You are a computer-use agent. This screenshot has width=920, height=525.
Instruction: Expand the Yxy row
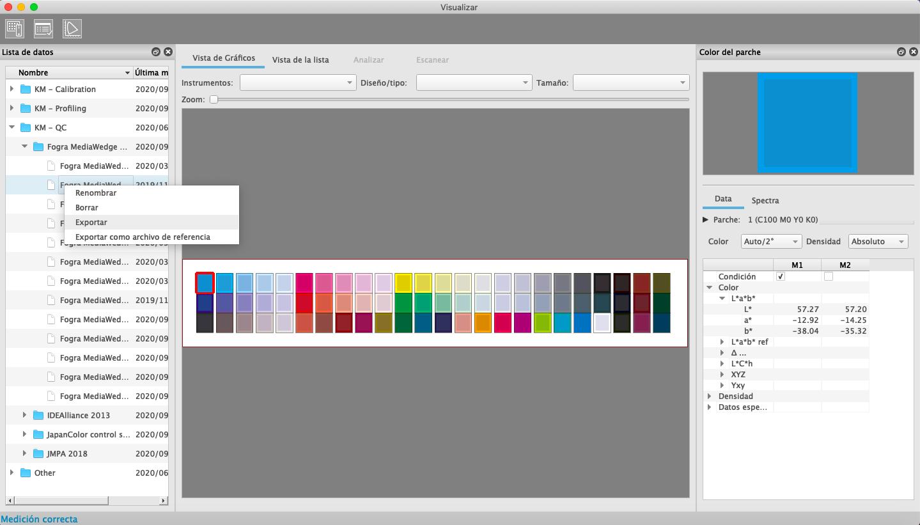tap(722, 385)
